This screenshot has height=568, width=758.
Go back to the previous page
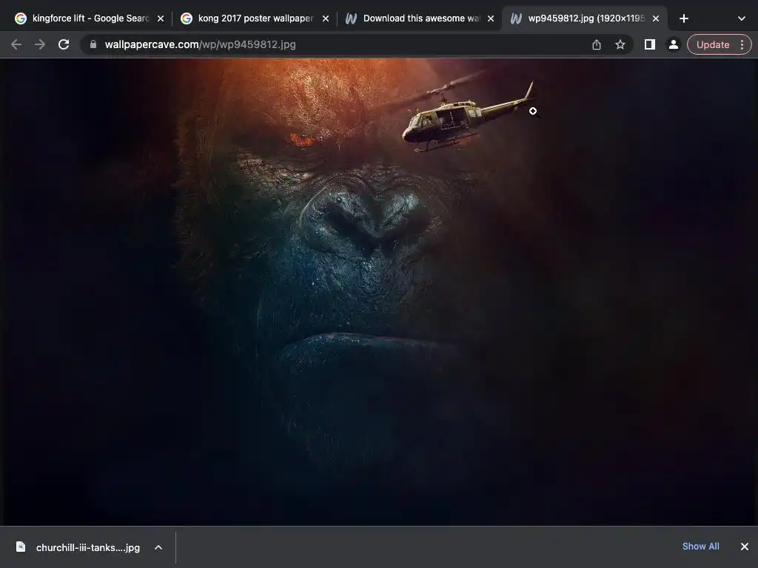coord(16,44)
